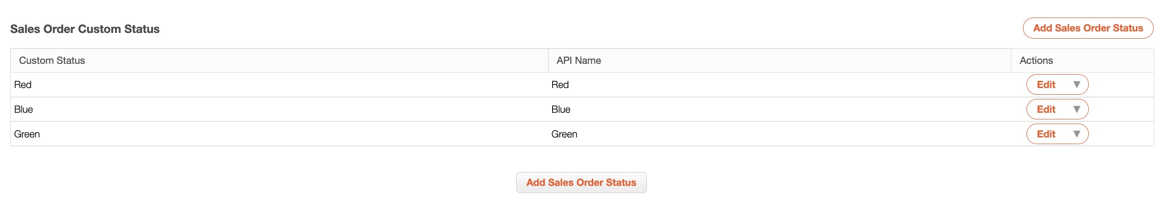Expand the Blue row actions arrow
This screenshot has height=208, width=1163.
pos(1076,109)
